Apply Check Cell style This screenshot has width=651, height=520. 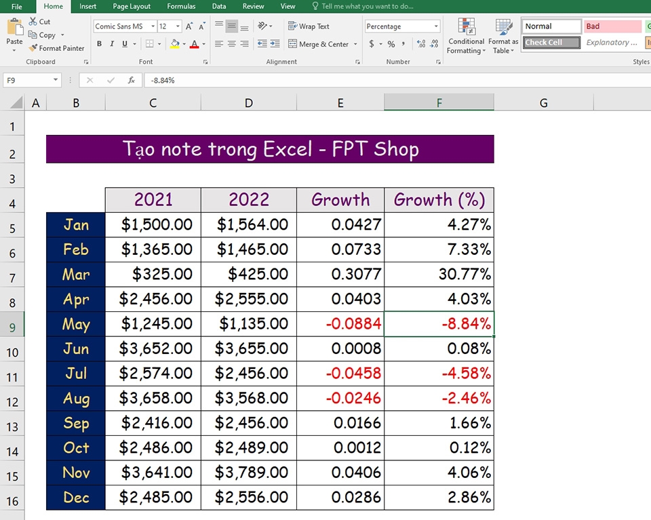coord(551,42)
